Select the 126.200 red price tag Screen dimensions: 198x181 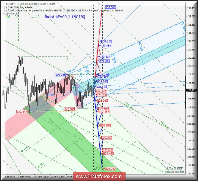point(107,138)
